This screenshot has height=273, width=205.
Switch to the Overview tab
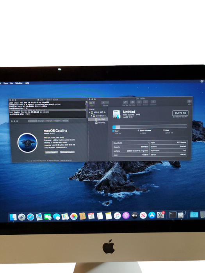coord(32,121)
